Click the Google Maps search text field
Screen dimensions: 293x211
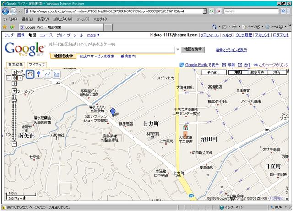(x=112, y=50)
